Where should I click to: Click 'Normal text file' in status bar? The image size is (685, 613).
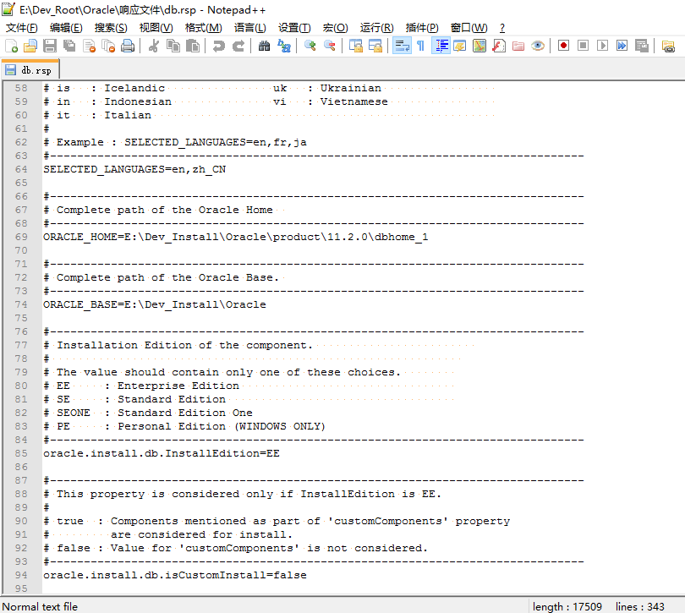[x=40, y=606]
